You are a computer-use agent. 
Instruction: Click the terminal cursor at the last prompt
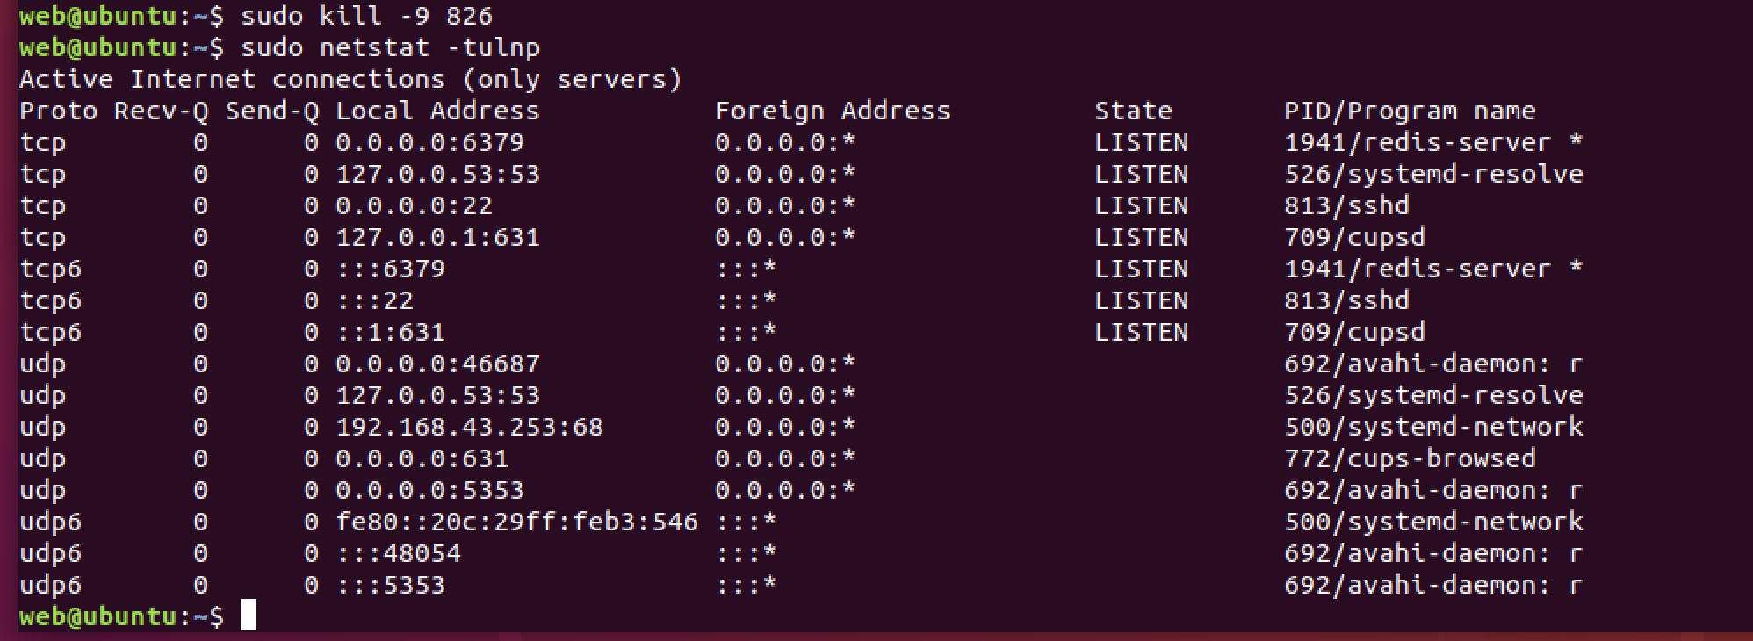tap(249, 616)
